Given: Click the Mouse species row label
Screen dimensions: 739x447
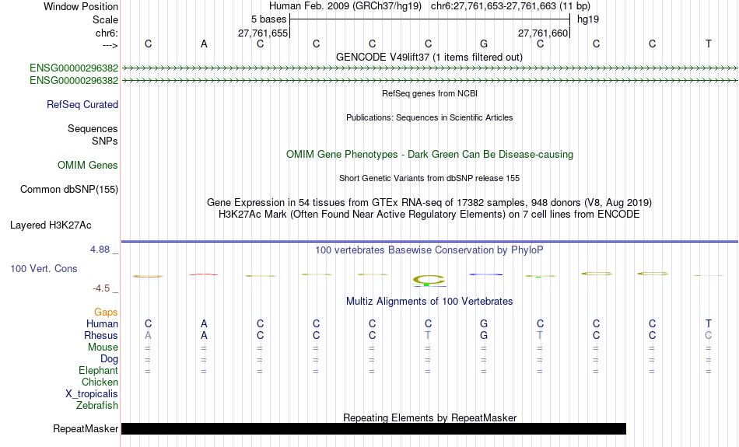Looking at the screenshot, I should 103,347.
